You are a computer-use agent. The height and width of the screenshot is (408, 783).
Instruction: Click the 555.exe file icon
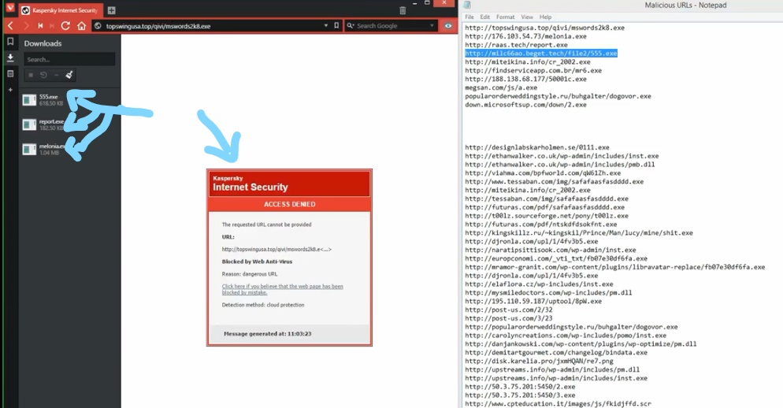(x=29, y=100)
